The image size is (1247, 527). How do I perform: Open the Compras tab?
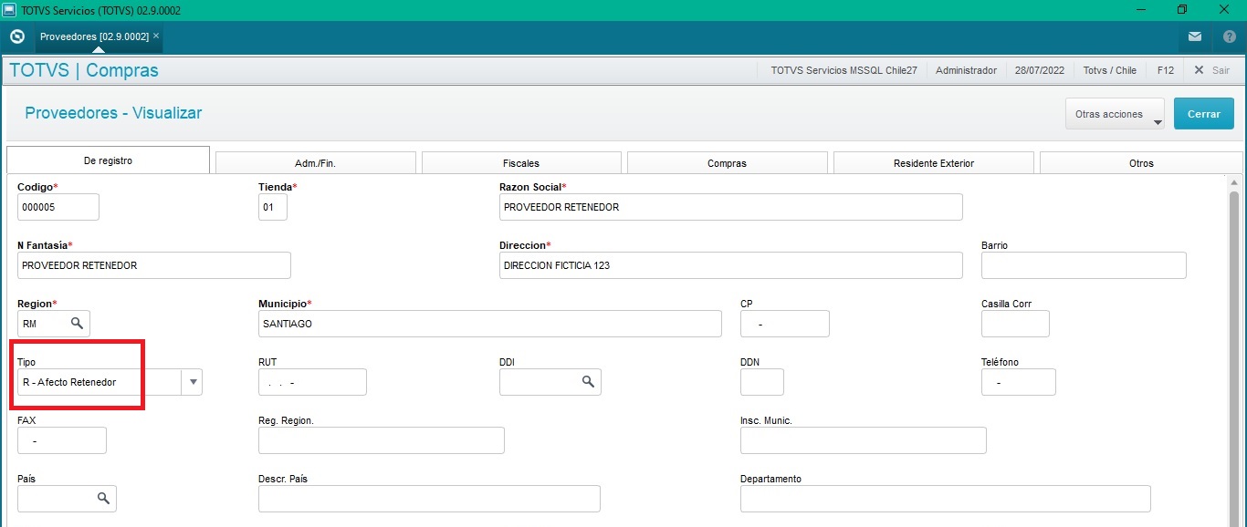(728, 163)
